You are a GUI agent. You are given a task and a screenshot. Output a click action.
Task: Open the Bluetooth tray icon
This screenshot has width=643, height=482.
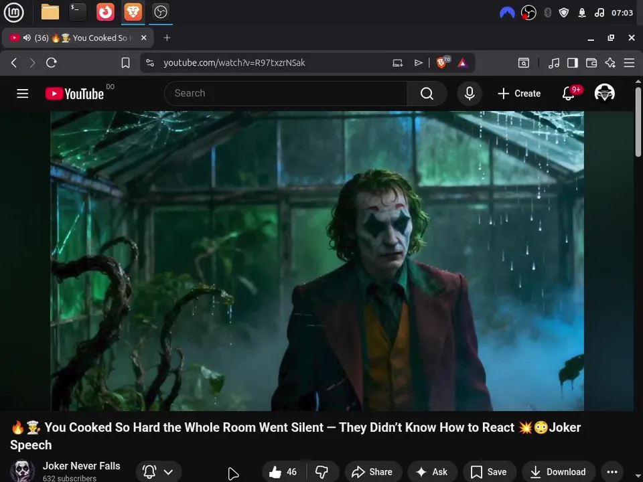pos(547,13)
